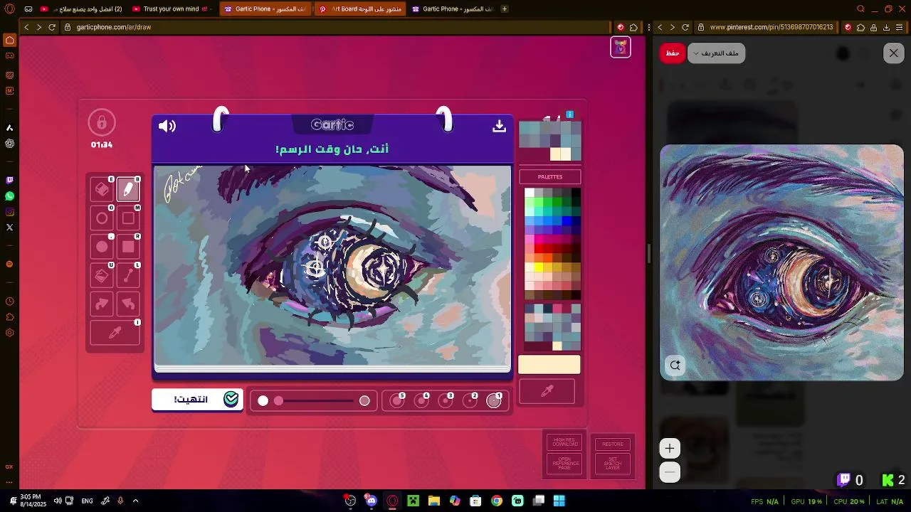Select the smallest brush size white dot
911x512 pixels.
pos(263,401)
